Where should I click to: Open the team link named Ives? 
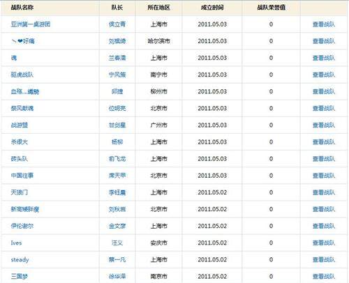(16, 243)
